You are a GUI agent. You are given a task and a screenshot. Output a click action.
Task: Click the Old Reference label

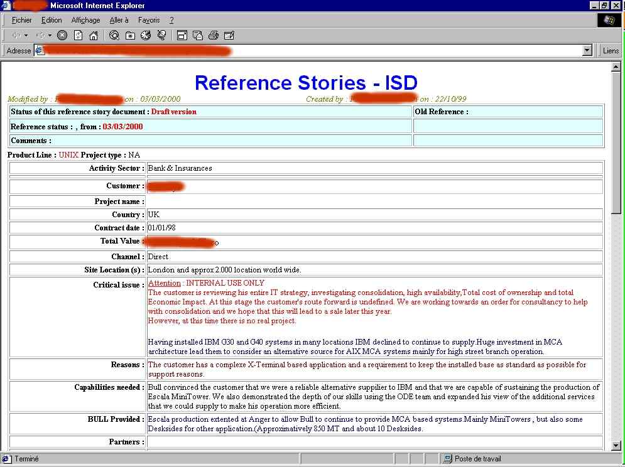point(442,112)
